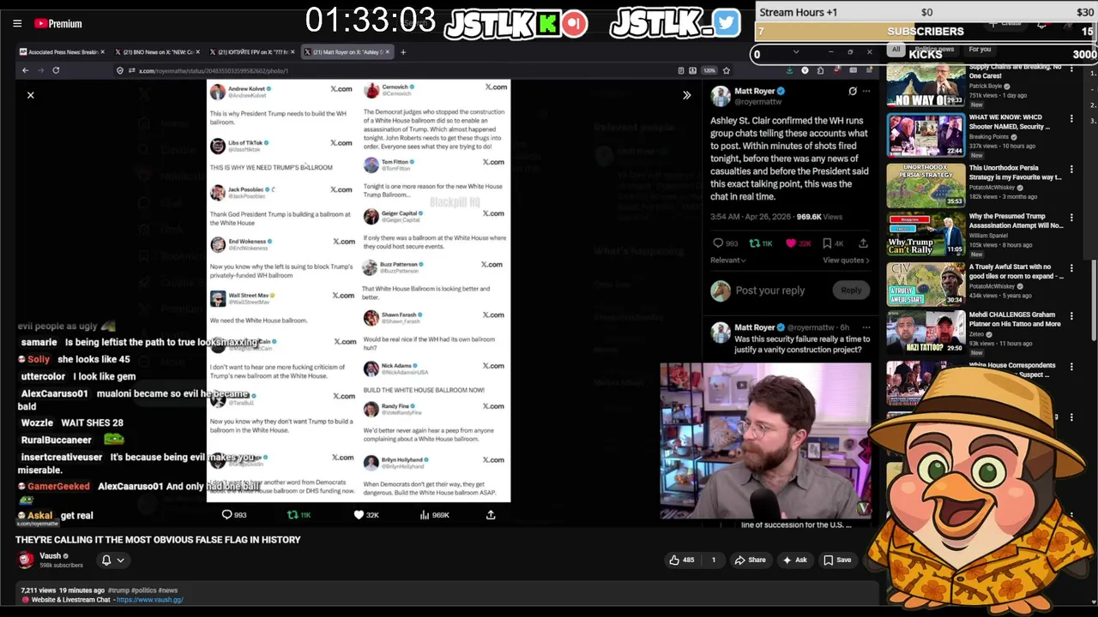Click the Grok icon beside Matt Royer
1098x617 pixels.
[853, 91]
